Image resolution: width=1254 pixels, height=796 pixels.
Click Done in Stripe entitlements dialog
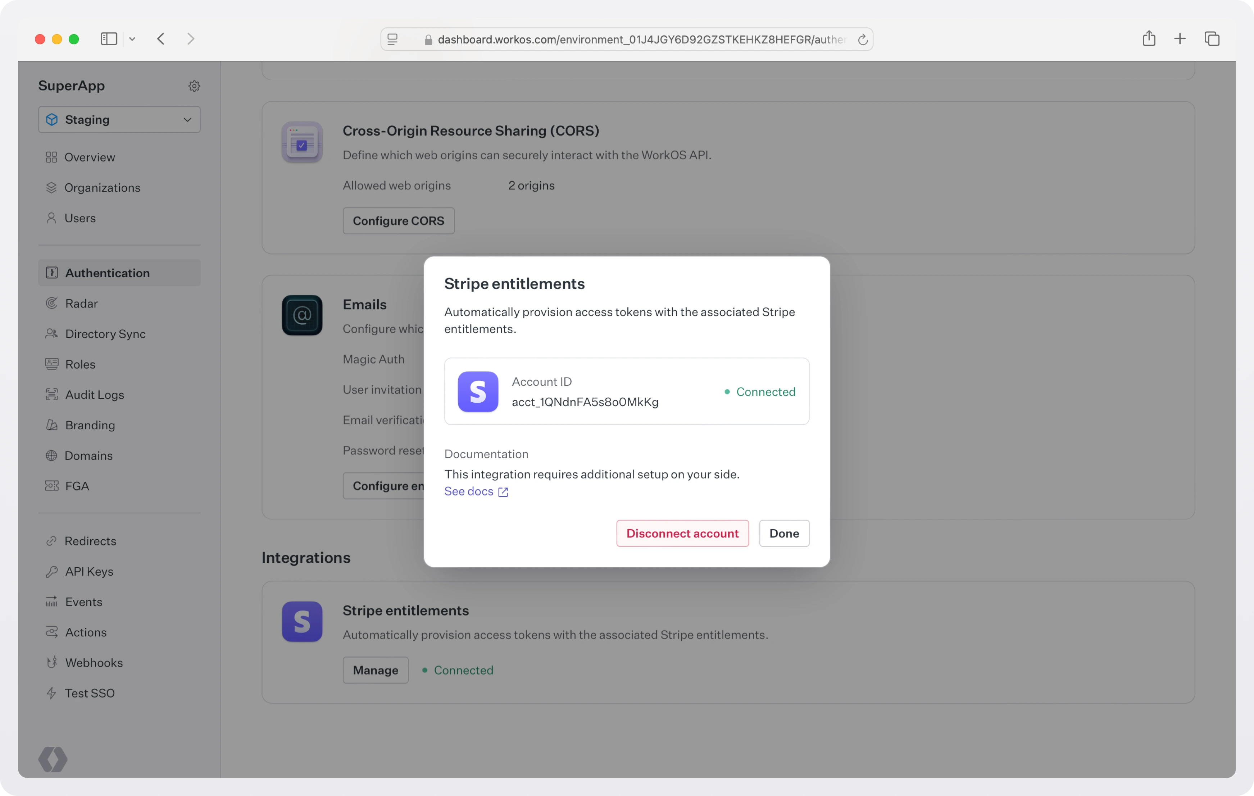(x=784, y=534)
